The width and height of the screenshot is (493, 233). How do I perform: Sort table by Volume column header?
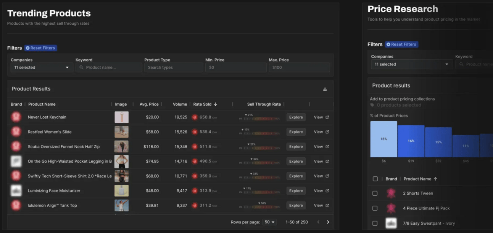(x=180, y=104)
